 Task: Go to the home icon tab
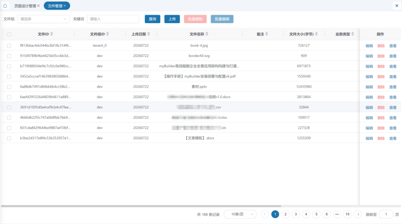(x=5, y=5)
